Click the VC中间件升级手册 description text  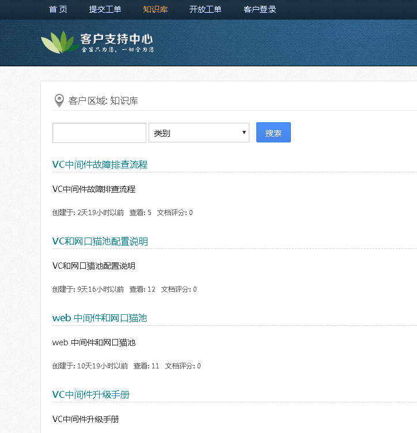tap(85, 419)
